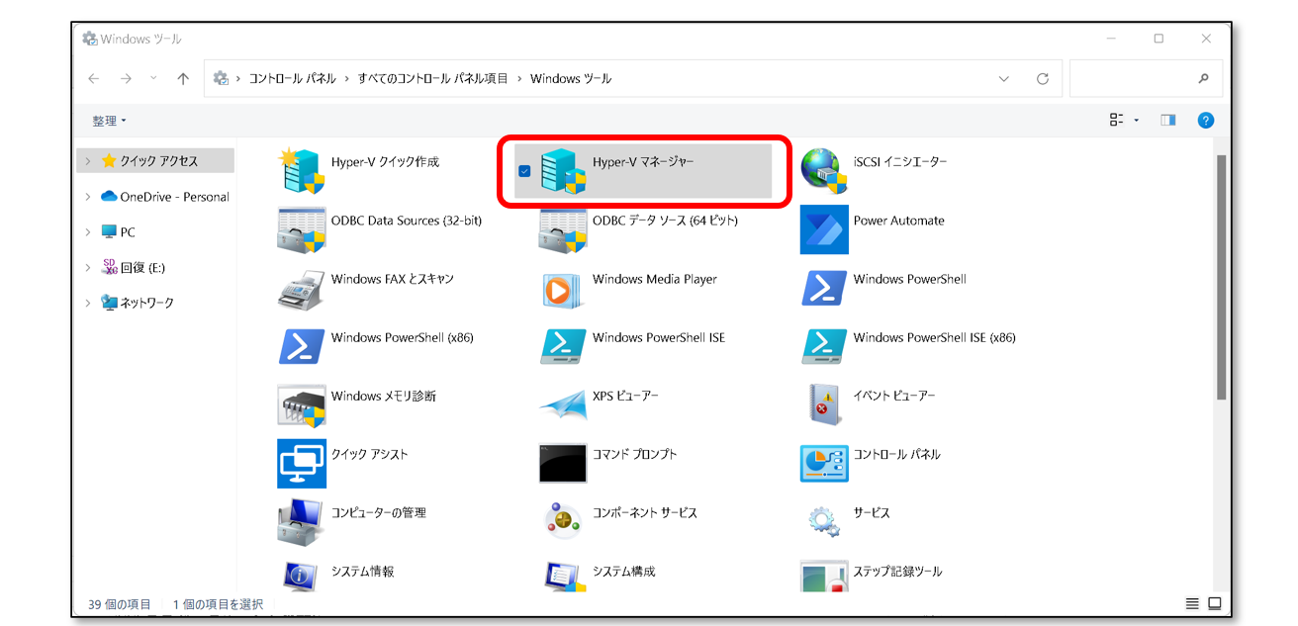This screenshot has width=1298, height=626.
Task: Expand 回復 (E:) tree node arrow
Action: click(x=88, y=267)
